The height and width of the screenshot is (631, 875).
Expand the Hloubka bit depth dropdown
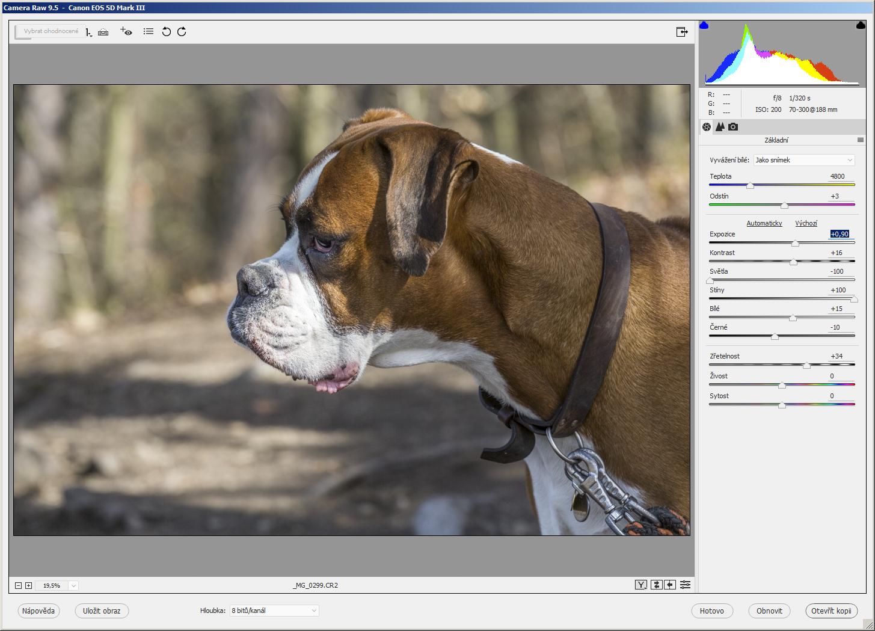(274, 611)
